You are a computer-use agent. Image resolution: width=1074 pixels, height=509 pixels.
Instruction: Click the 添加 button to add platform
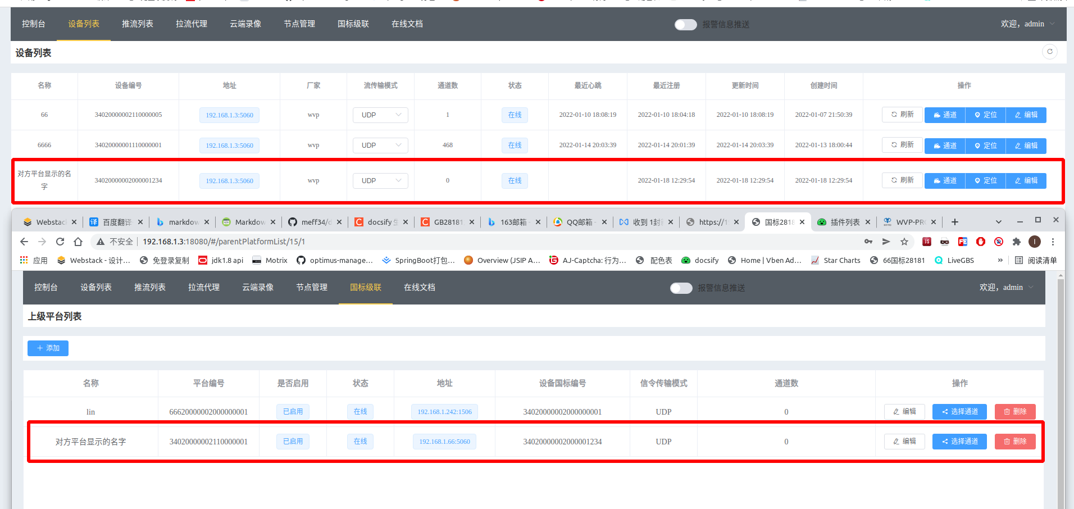point(48,348)
